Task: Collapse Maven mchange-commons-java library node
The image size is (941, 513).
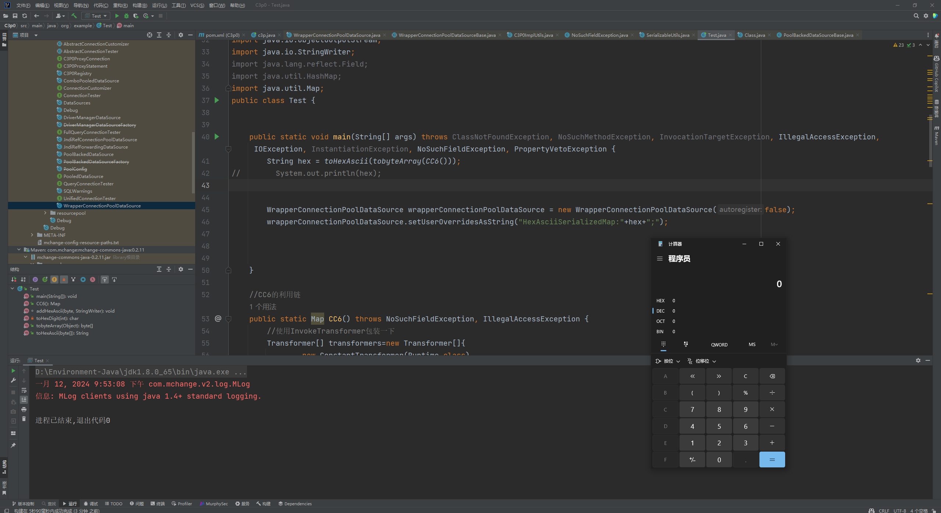Action: 19,250
